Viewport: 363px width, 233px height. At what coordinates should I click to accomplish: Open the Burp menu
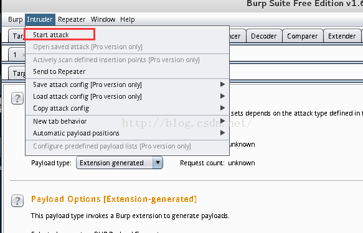point(16,19)
